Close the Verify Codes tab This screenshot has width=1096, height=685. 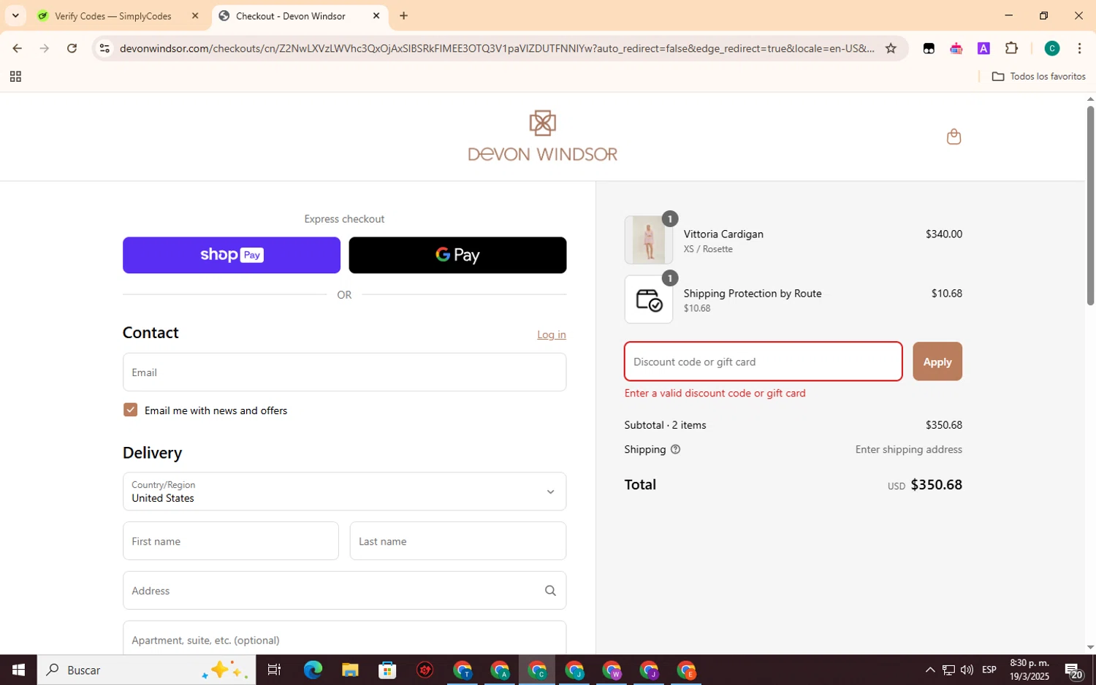pyautogui.click(x=195, y=15)
